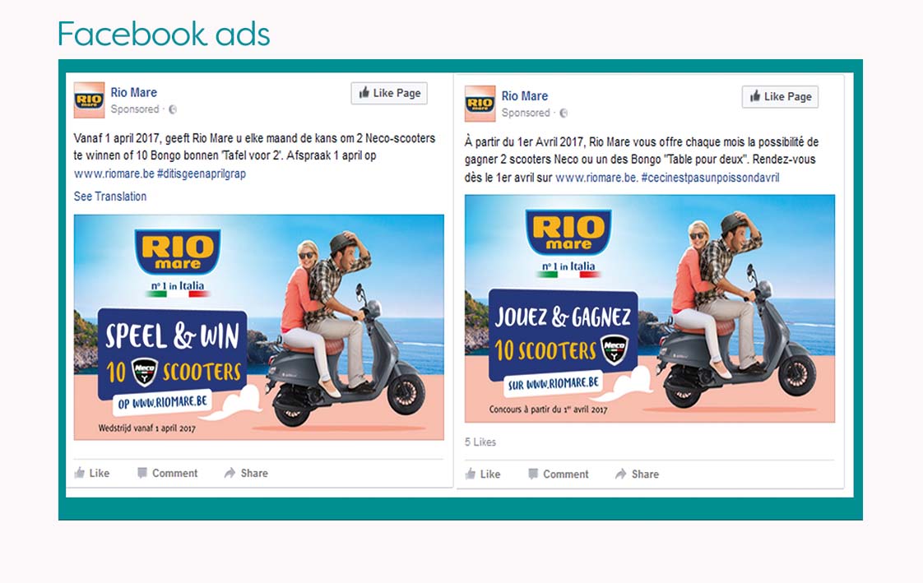Viewport: 923px width, 583px height.
Task: Click the Rio Mare logo on Dutch ad
Action: (89, 100)
